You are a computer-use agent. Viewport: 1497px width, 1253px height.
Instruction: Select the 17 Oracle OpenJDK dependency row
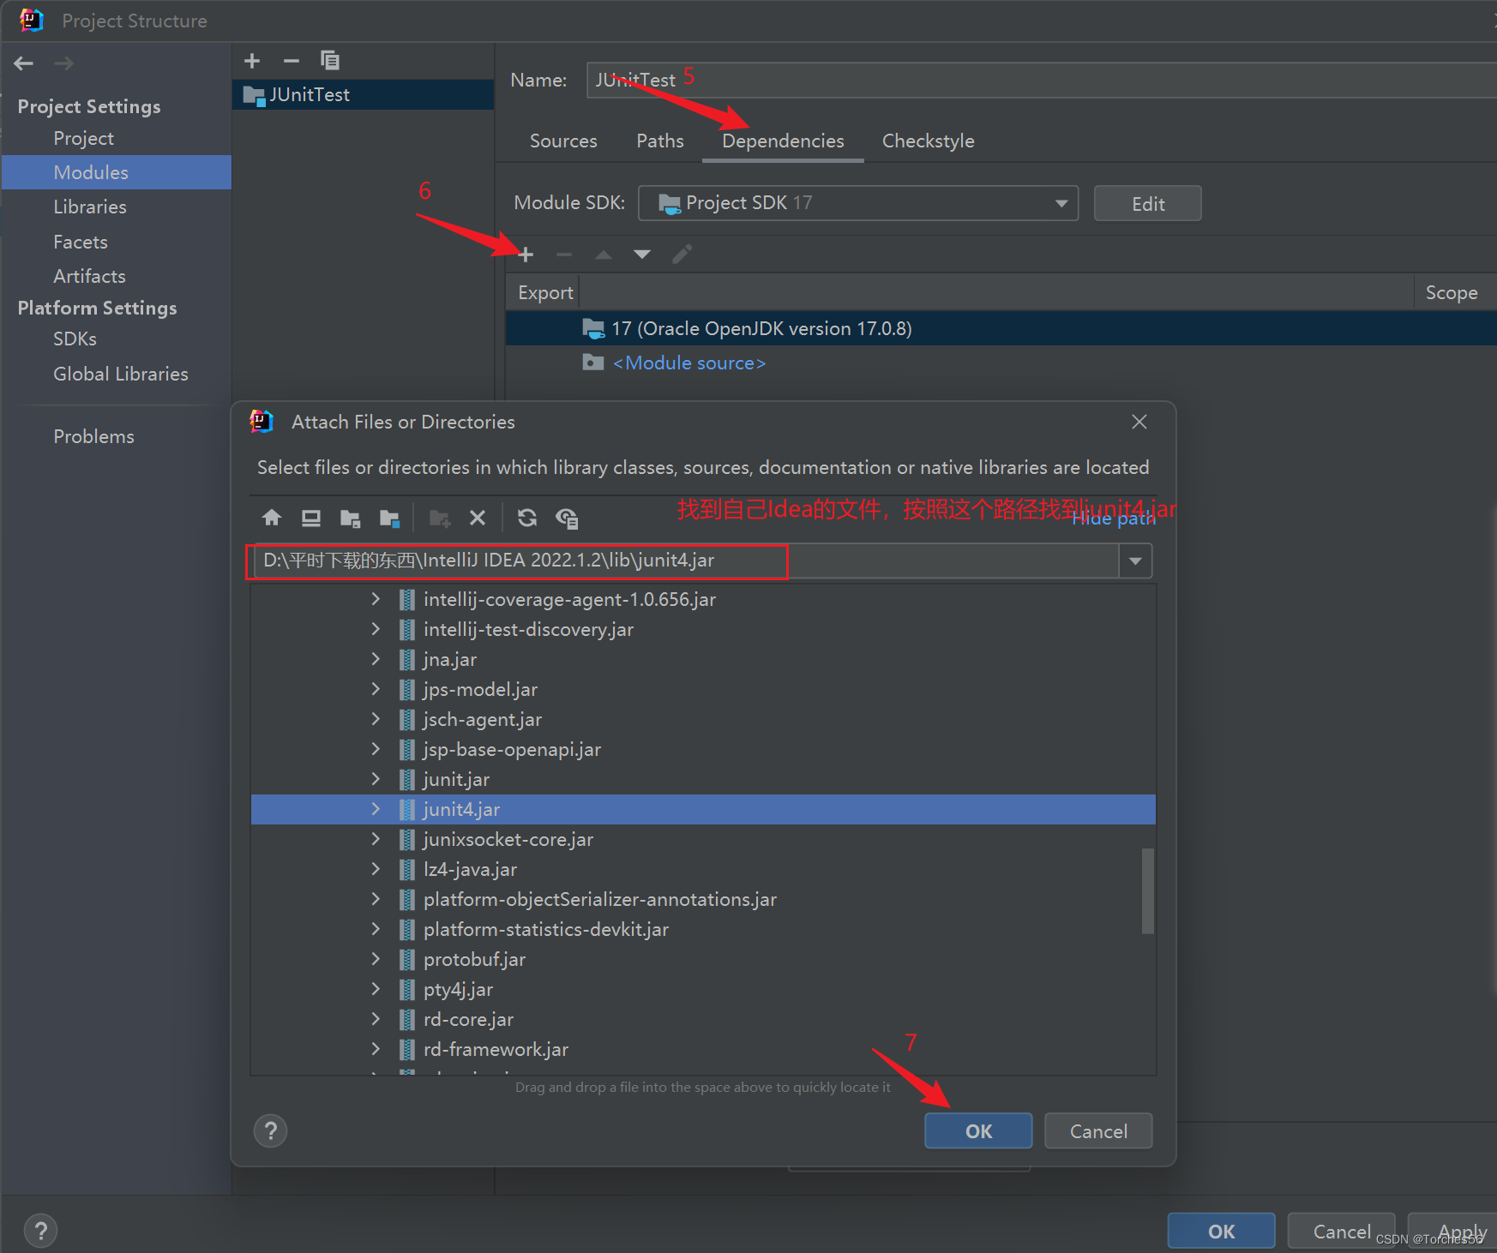click(x=1001, y=328)
